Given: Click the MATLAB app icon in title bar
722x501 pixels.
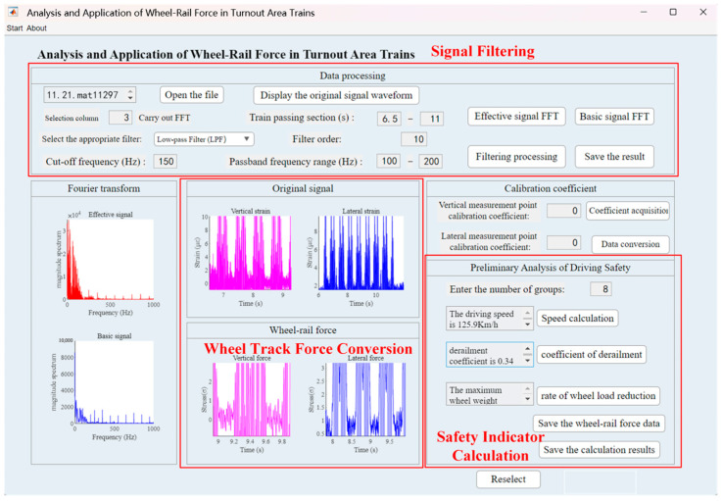Looking at the screenshot, I should (14, 12).
